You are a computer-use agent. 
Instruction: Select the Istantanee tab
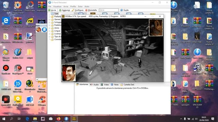click(x=82, y=84)
